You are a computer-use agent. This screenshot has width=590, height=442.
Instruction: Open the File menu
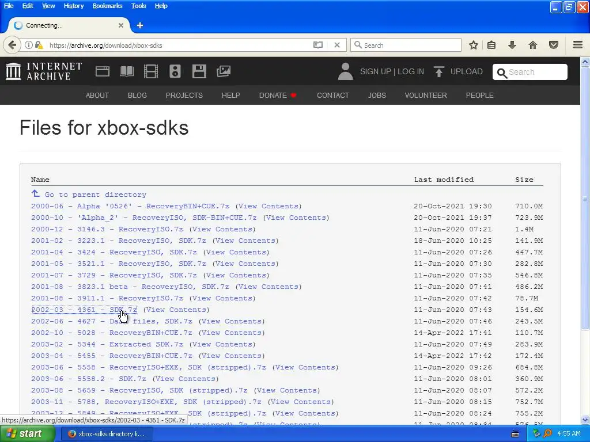pos(9,6)
